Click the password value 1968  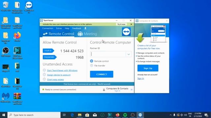point(79,57)
